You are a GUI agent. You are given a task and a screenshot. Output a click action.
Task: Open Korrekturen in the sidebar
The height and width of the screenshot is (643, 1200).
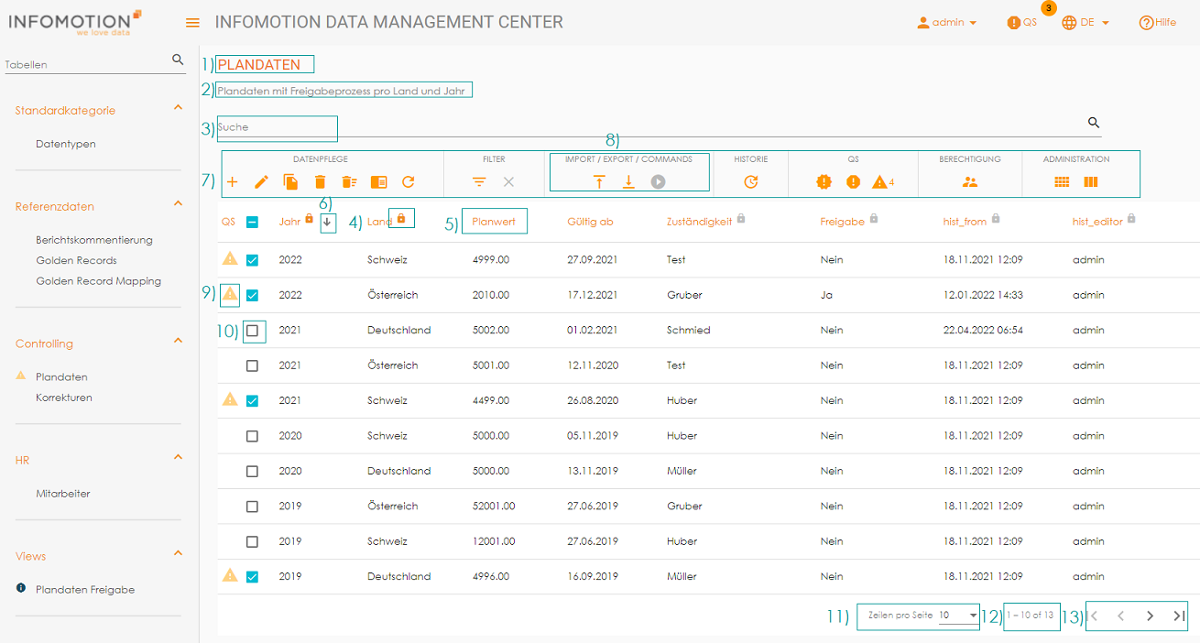point(64,398)
